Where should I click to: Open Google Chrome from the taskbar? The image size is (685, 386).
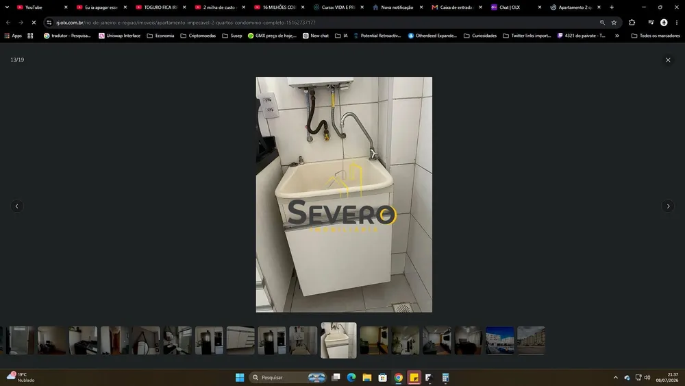point(399,377)
